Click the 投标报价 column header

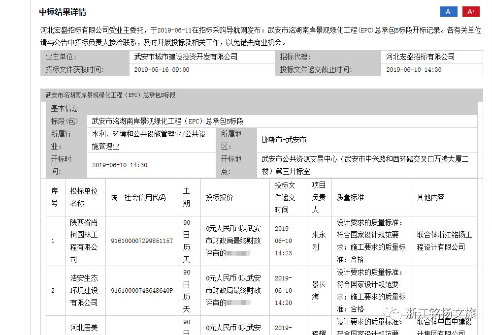(x=219, y=197)
